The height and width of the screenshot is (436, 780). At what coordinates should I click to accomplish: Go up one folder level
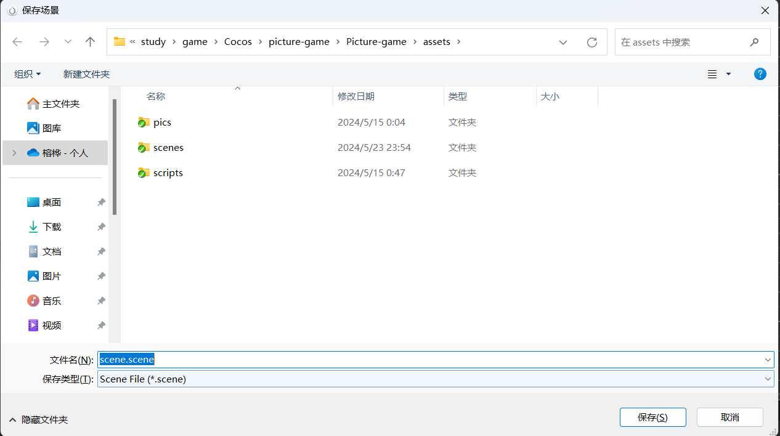[x=91, y=42]
